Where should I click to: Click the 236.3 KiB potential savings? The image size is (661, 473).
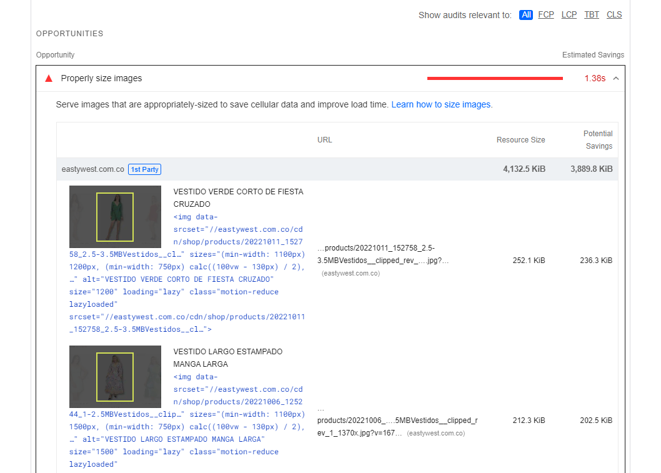596,261
